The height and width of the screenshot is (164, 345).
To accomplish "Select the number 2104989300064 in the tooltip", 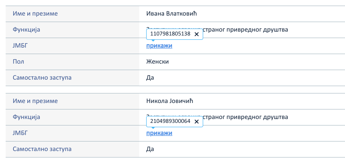I will (170, 121).
